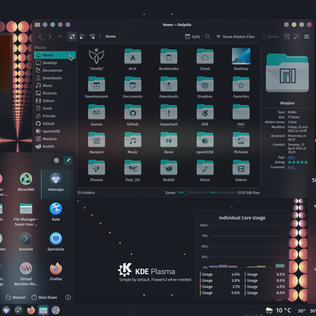Go up to the parent folder
The height and width of the screenshot is (316, 316).
(x=60, y=36)
